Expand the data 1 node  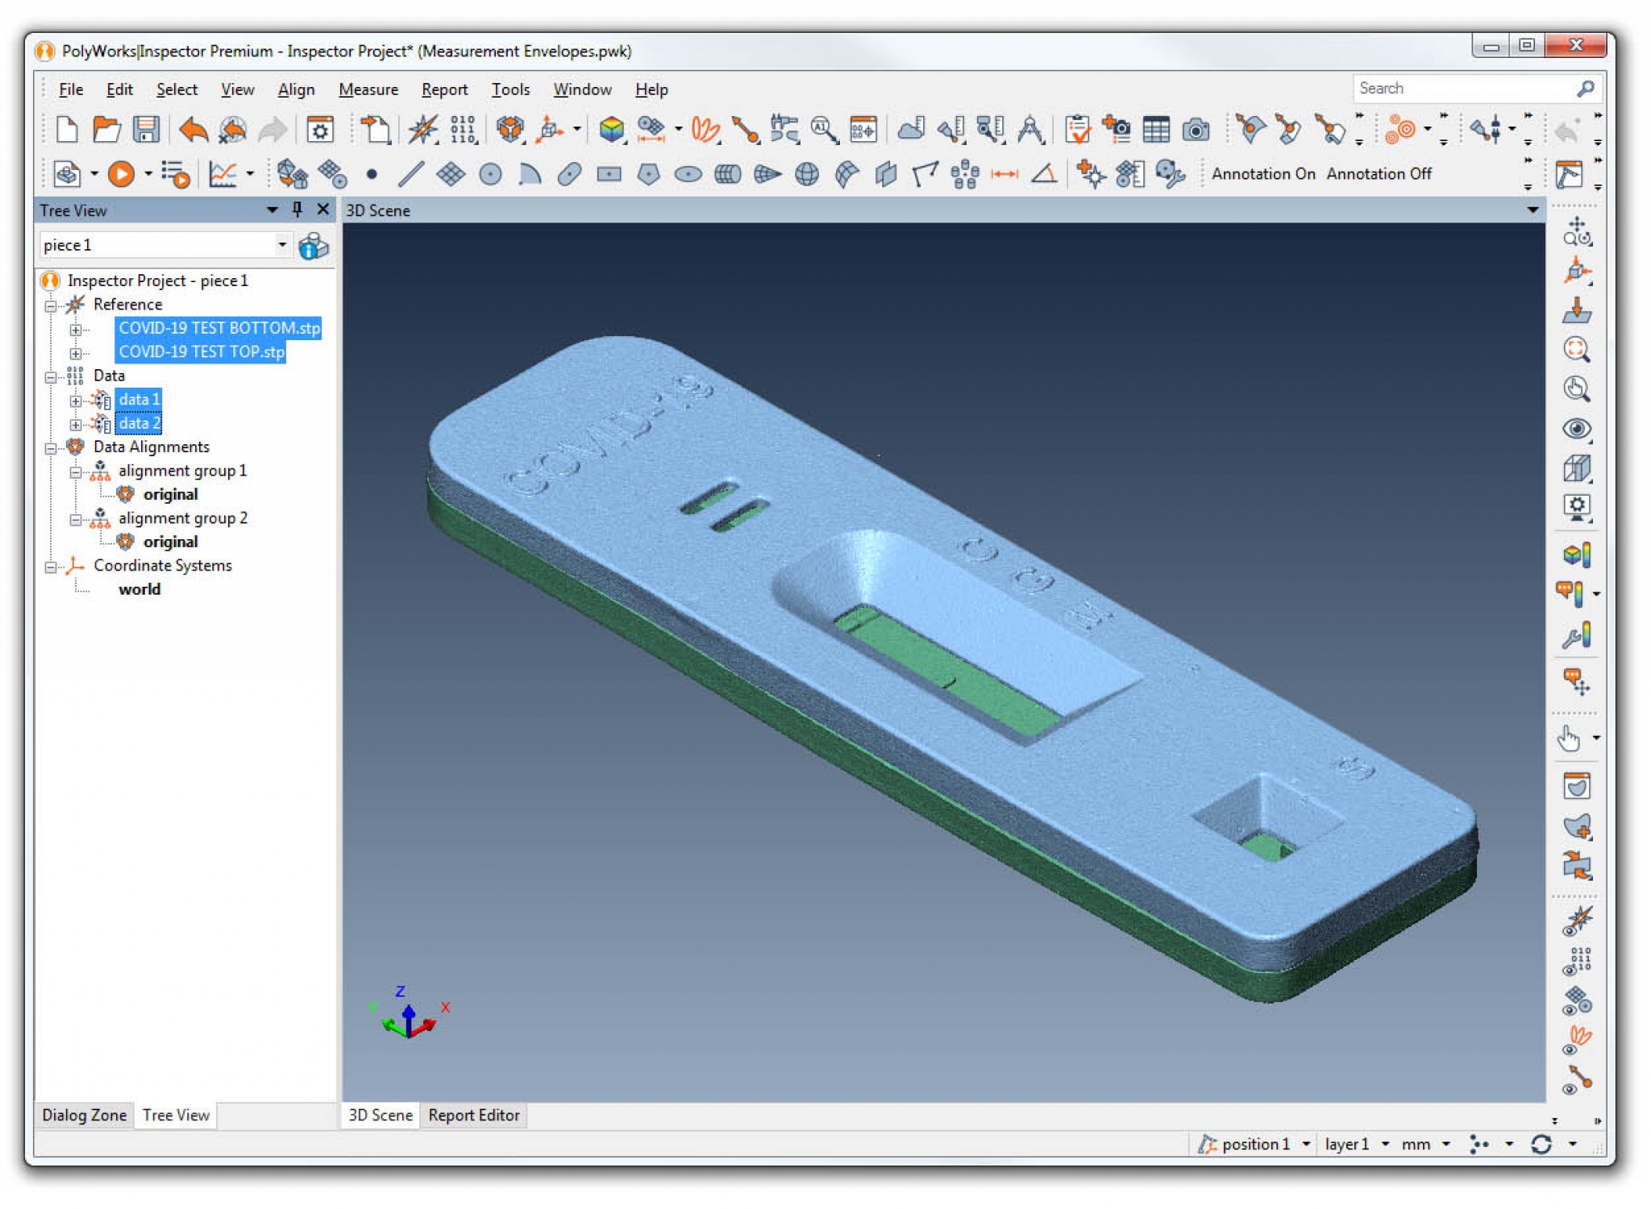[75, 401]
